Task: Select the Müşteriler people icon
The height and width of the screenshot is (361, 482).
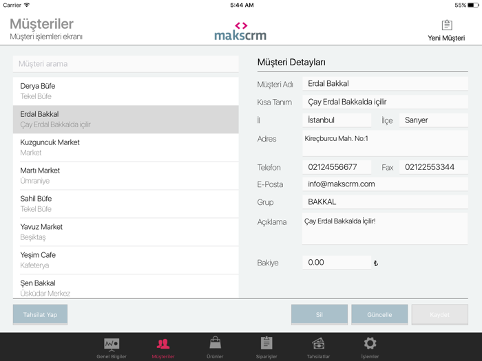Action: 163,343
